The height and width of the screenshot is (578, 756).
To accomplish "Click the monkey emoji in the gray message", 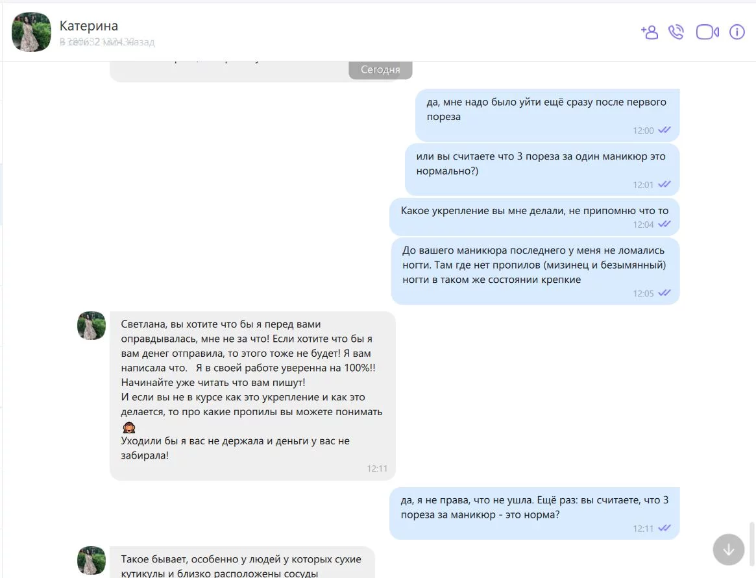I will click(x=128, y=427).
